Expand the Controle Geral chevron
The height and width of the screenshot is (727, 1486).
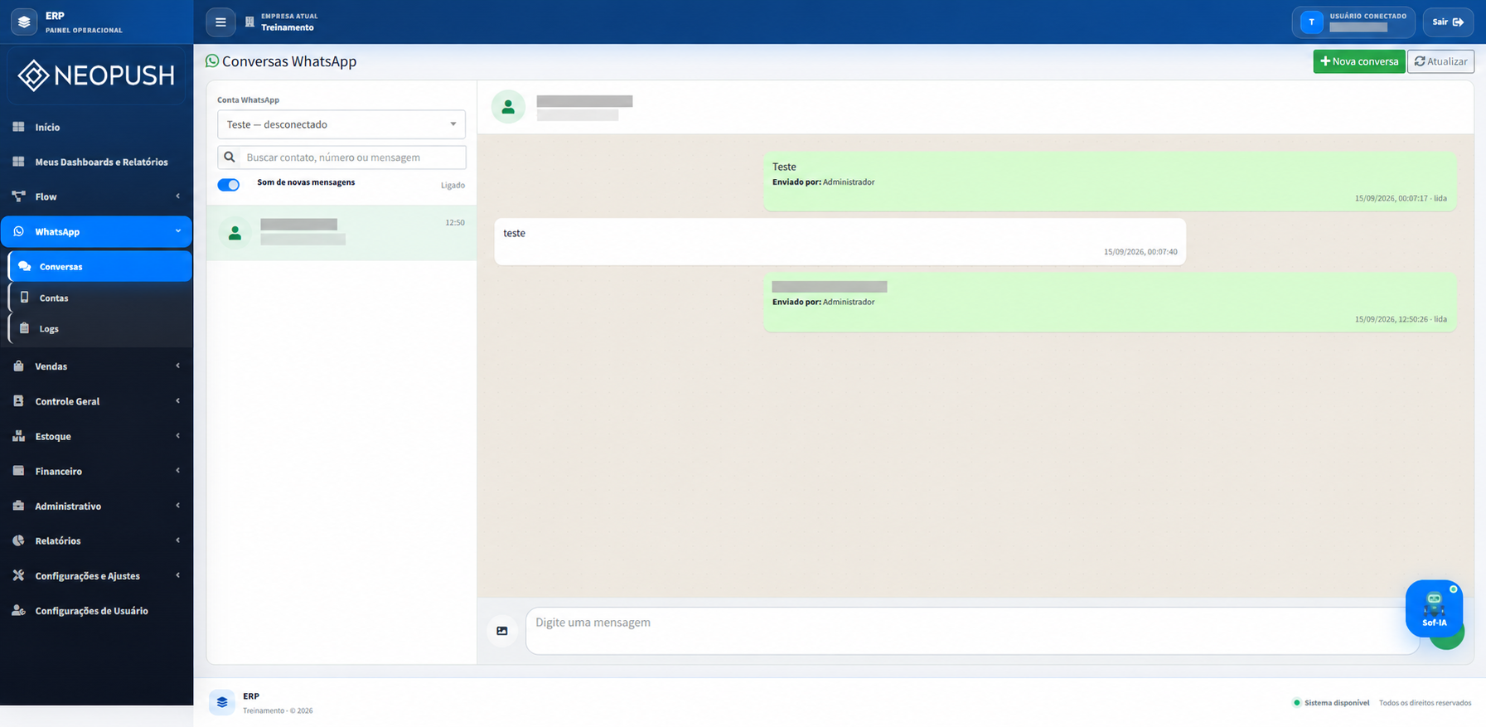tap(177, 401)
